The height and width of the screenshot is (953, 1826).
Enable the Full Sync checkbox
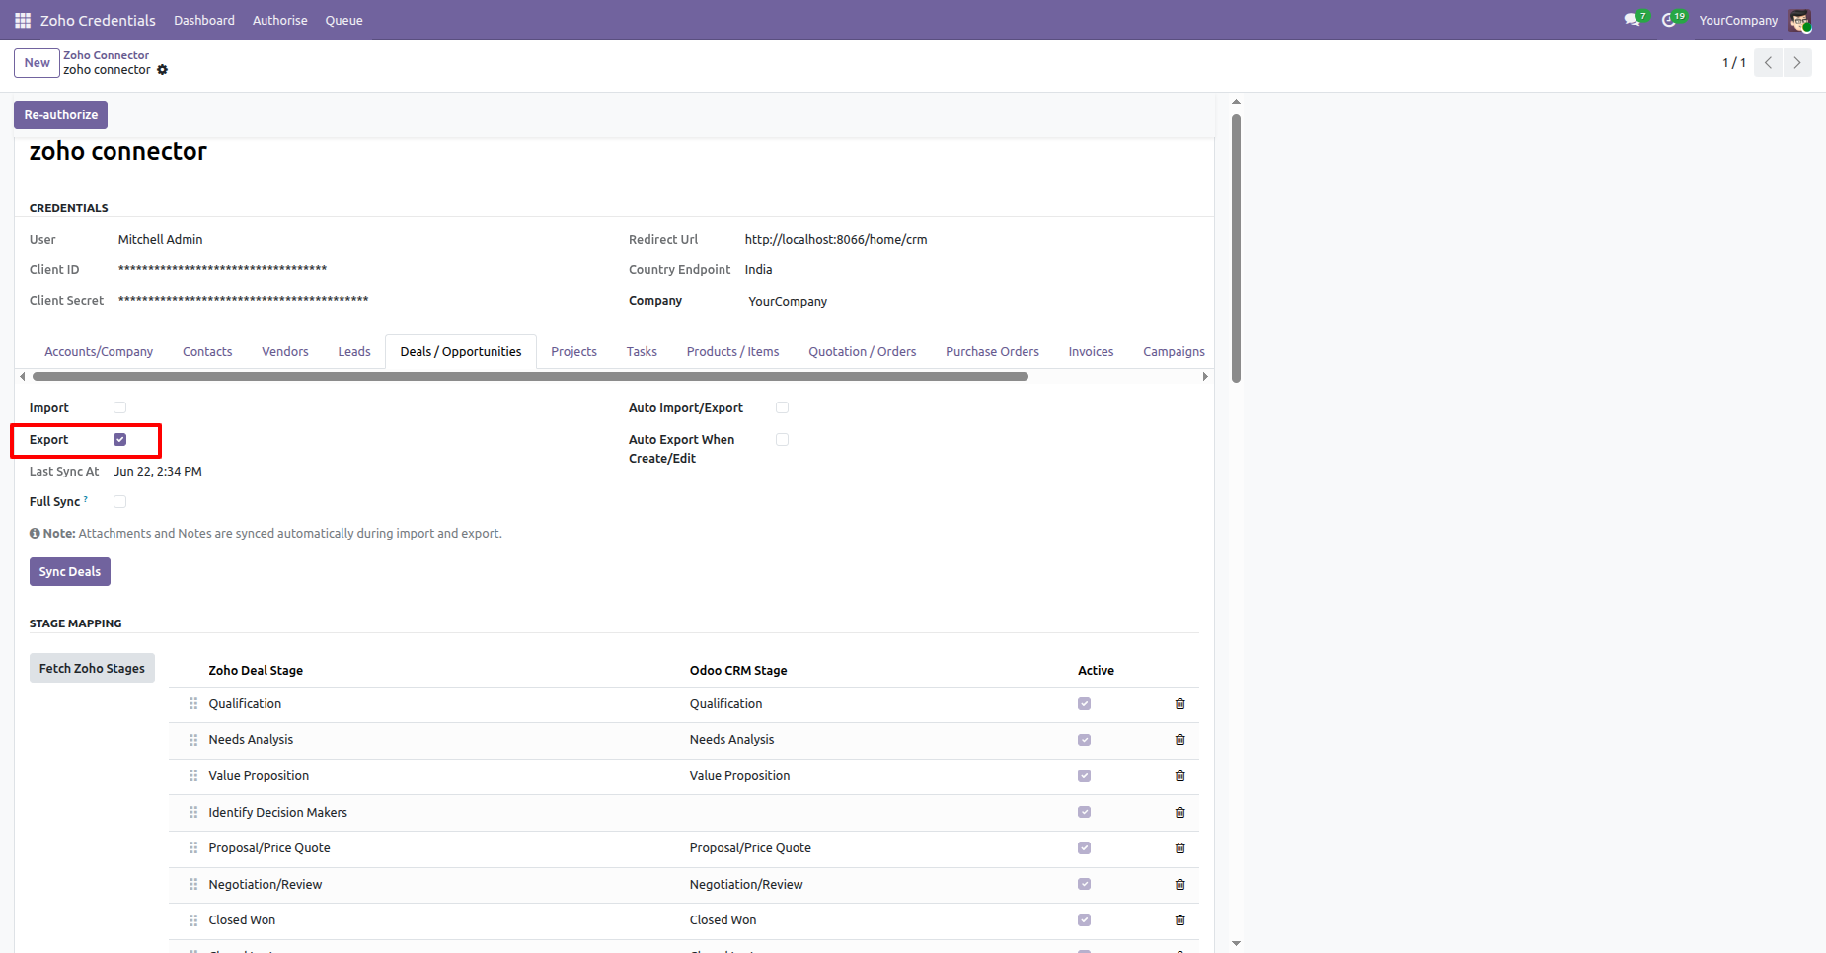pos(120,501)
